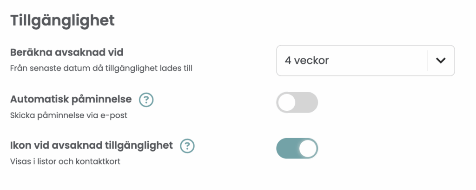The height and width of the screenshot is (190, 476).
Task: Click the "4 veckor" selected value
Action: click(307, 60)
